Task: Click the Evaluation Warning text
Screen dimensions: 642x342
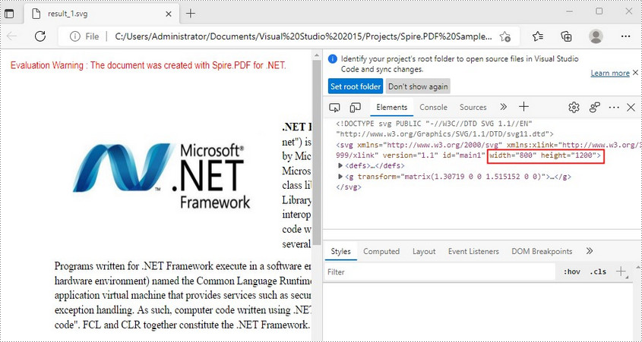Action: [148, 65]
